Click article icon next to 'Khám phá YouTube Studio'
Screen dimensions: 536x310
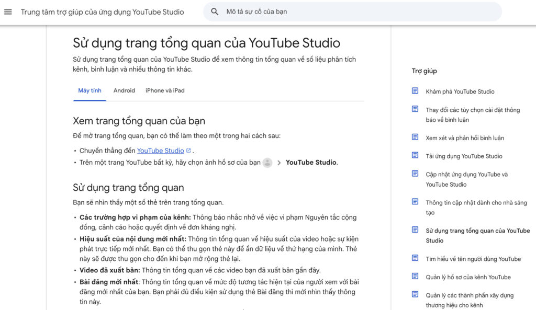[415, 91]
